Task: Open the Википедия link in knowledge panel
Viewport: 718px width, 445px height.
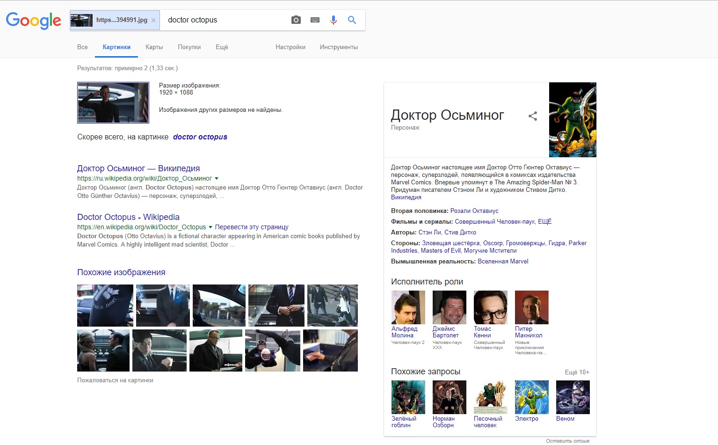Action: (406, 197)
